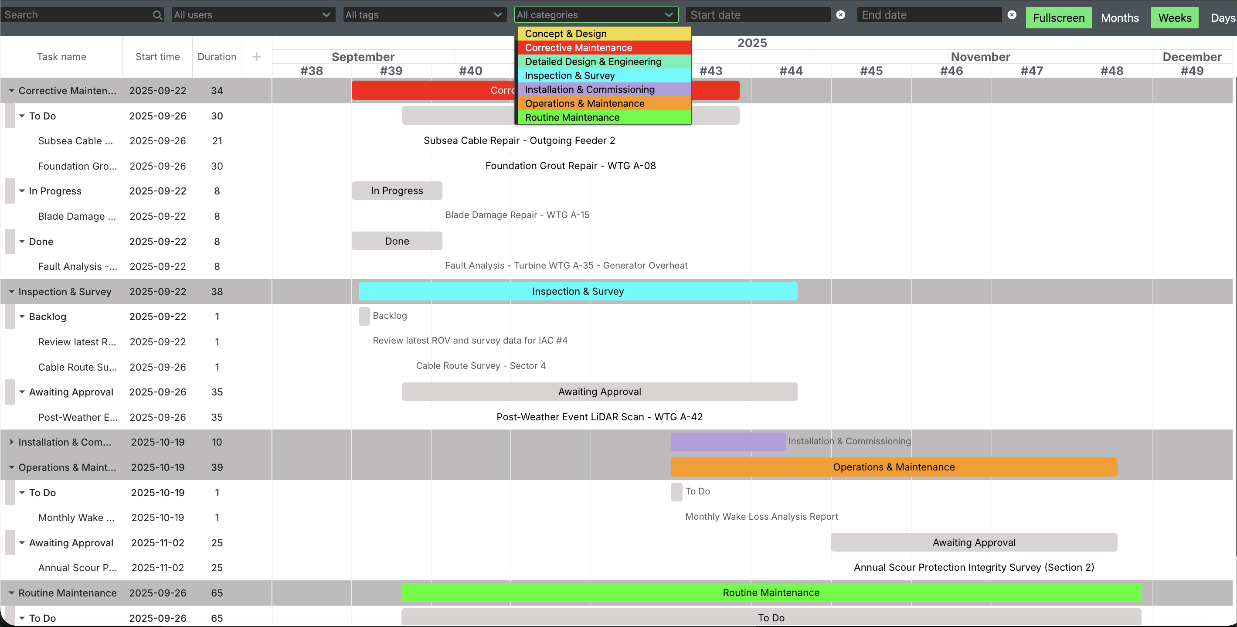Expand the Installation & Commissioning group
This screenshot has height=627, width=1237.
pos(11,442)
